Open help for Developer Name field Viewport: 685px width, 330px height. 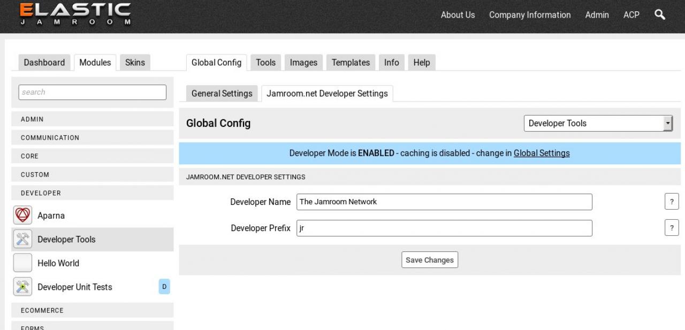[x=672, y=202]
